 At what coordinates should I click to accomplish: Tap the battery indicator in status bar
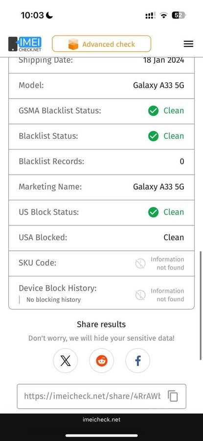[179, 16]
